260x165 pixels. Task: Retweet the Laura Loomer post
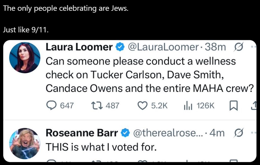click(x=105, y=106)
